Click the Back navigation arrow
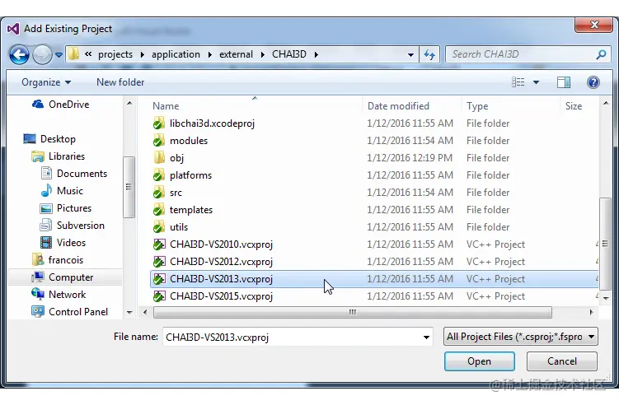This screenshot has height=405, width=619. coord(19,54)
